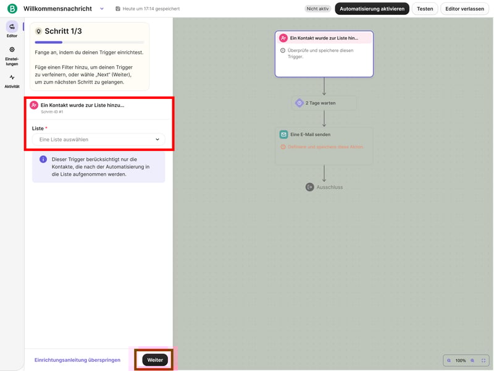Click the 'Nicht aktiv' status badge

[x=317, y=9]
